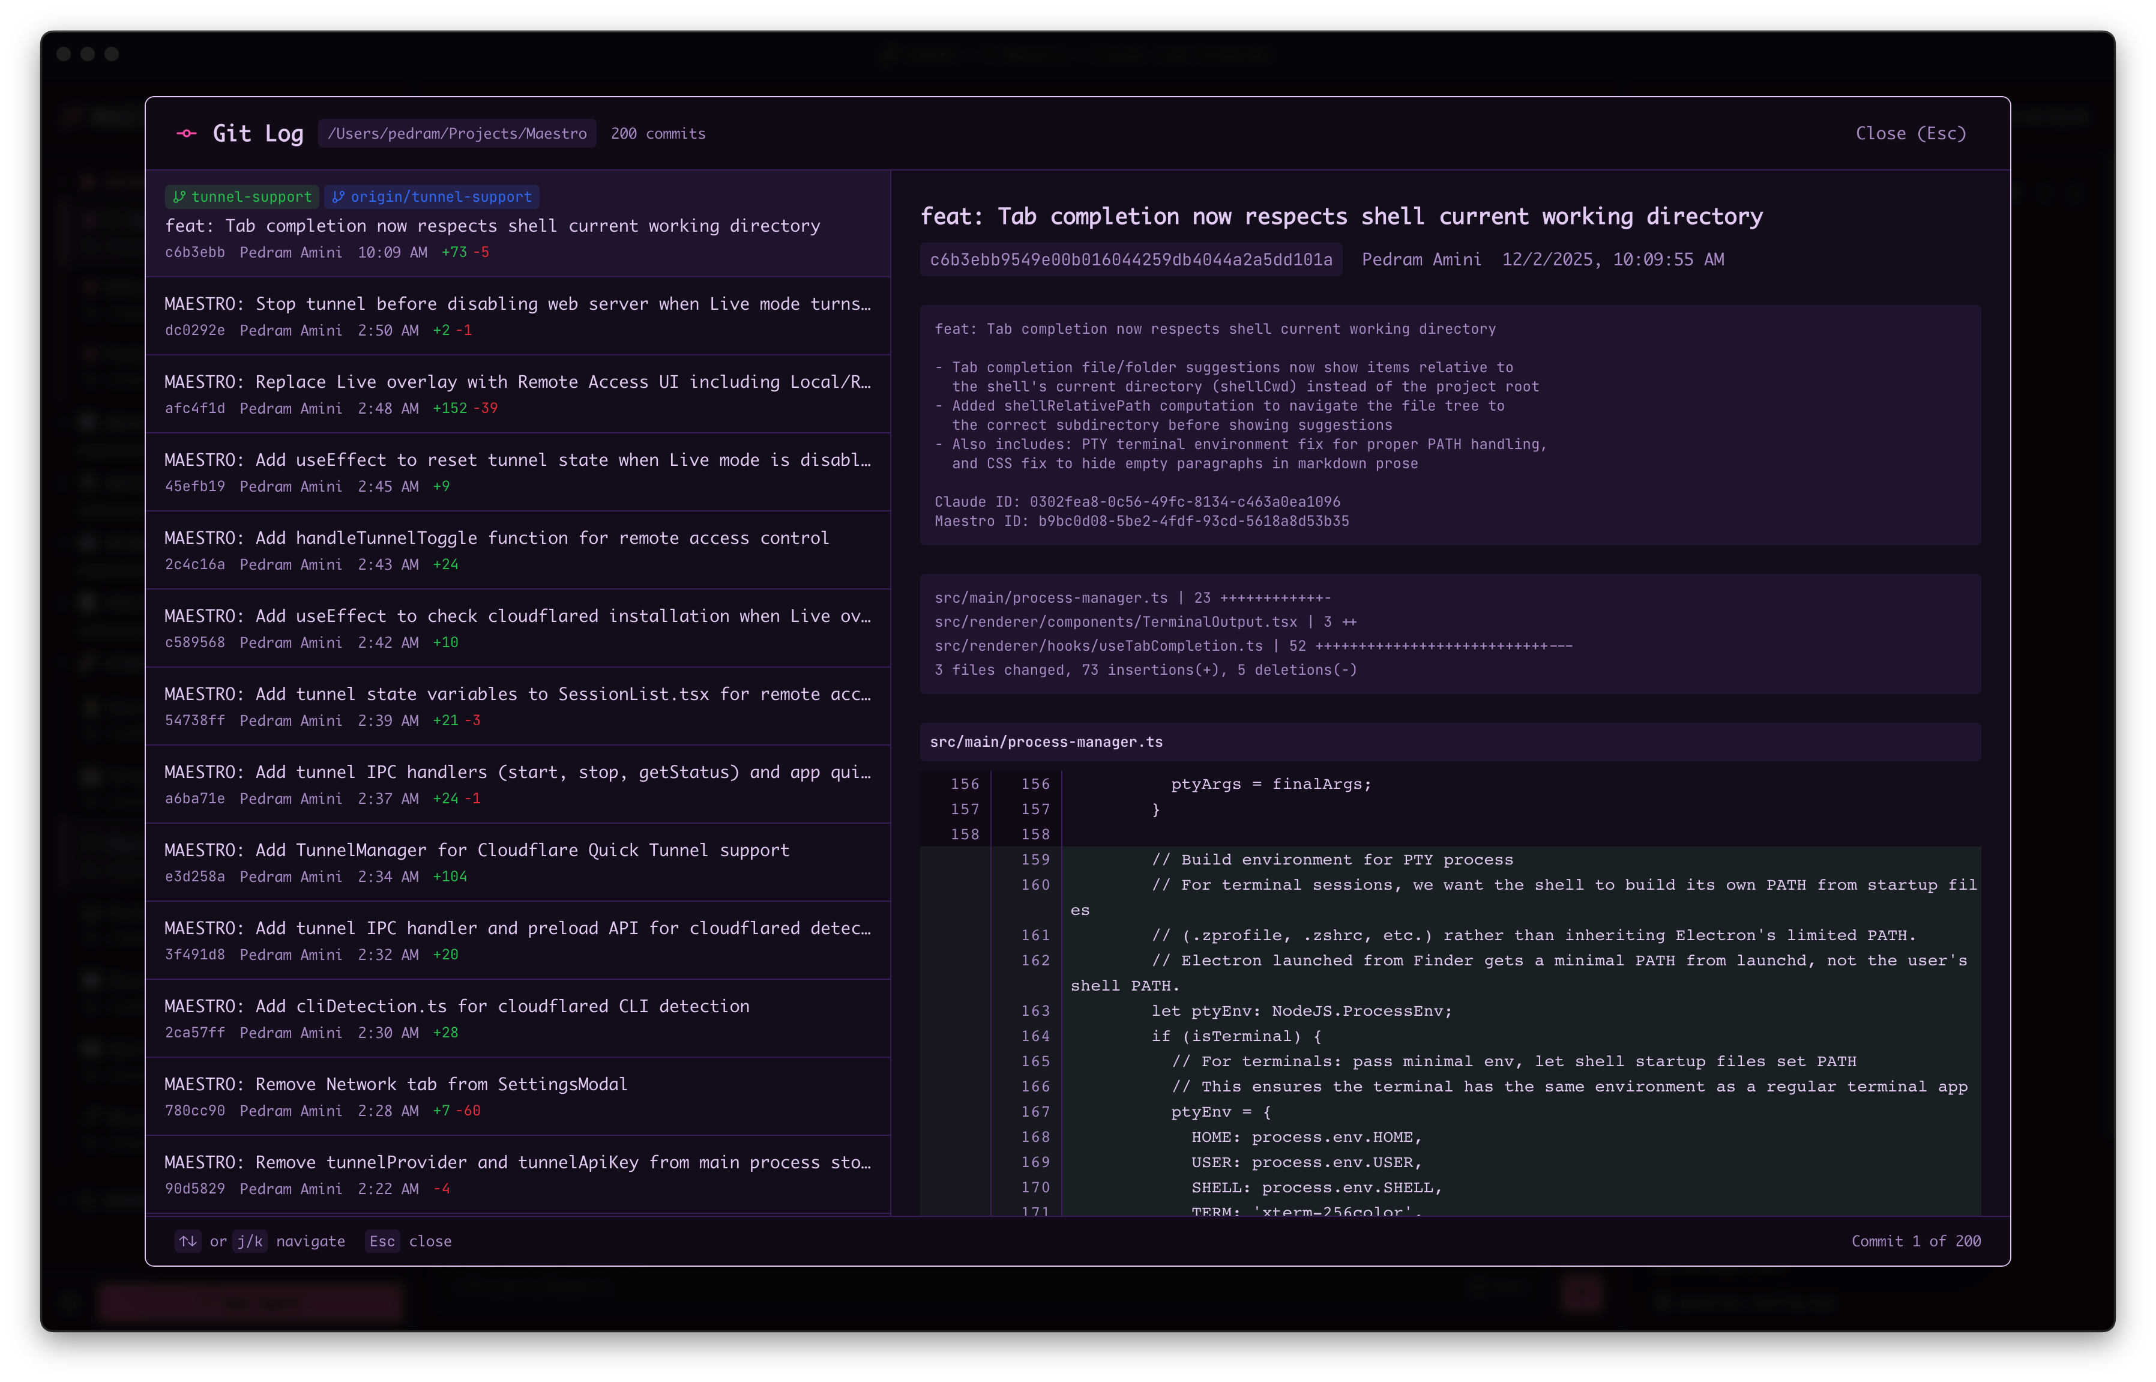Select the green tunnel-support branch badge

[241, 196]
